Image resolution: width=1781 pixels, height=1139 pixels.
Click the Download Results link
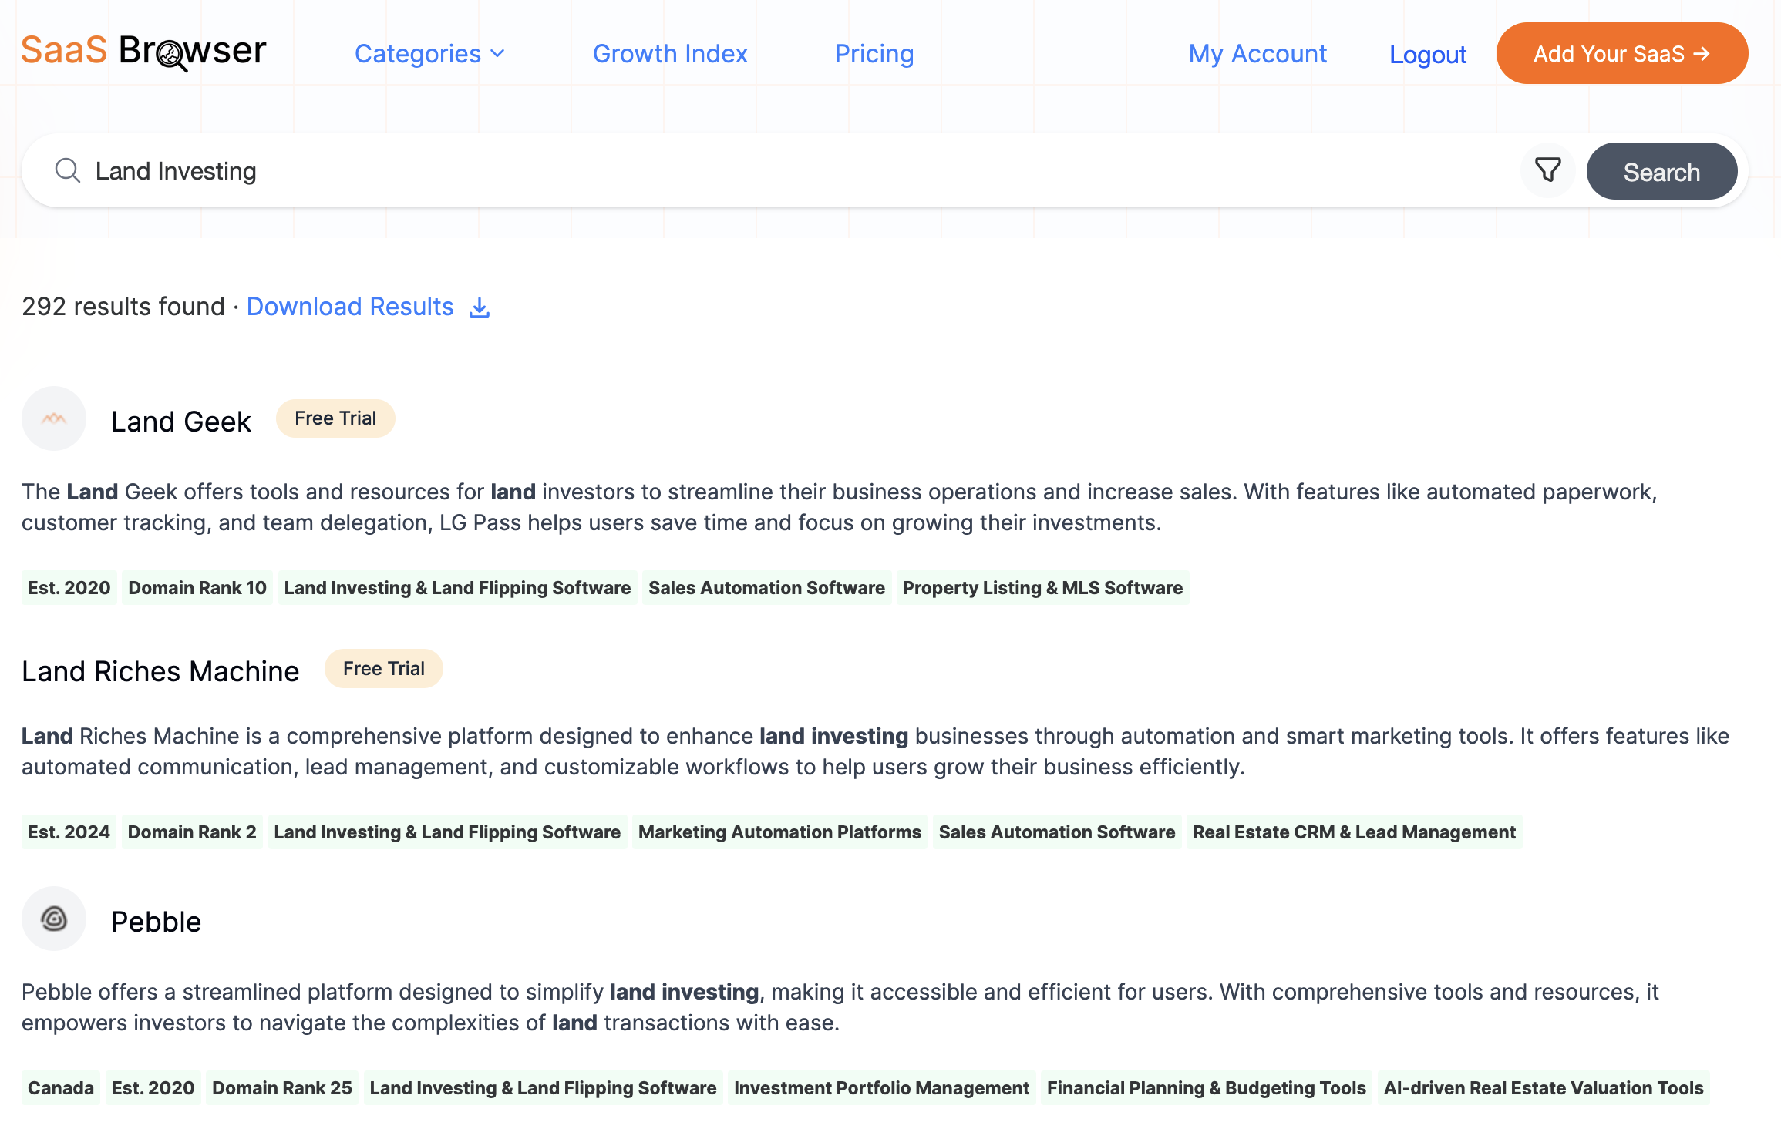(350, 307)
